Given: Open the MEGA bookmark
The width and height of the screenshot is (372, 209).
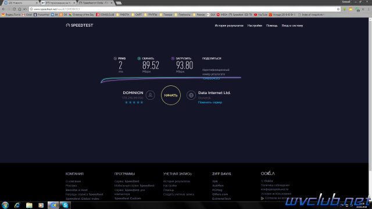Looking at the screenshot, I should pos(222,15).
